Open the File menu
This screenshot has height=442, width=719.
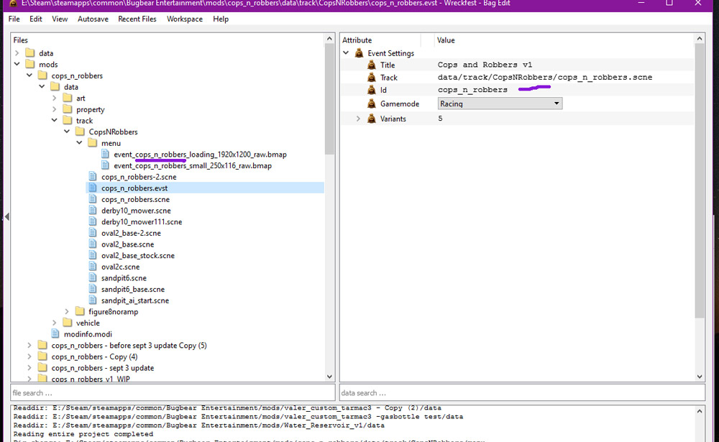[x=14, y=19]
